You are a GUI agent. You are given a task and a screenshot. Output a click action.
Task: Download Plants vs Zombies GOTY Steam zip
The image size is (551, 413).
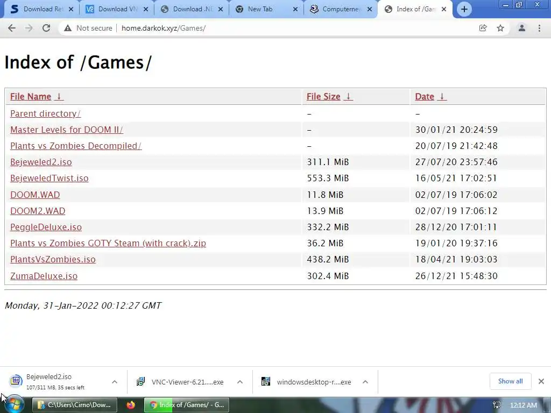coord(108,243)
